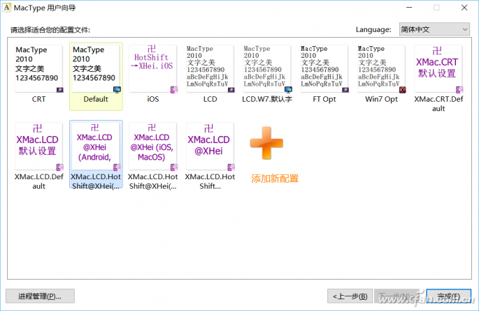Click the "iOS" profile name label
This screenshot has height=311, width=479.
pos(152,99)
